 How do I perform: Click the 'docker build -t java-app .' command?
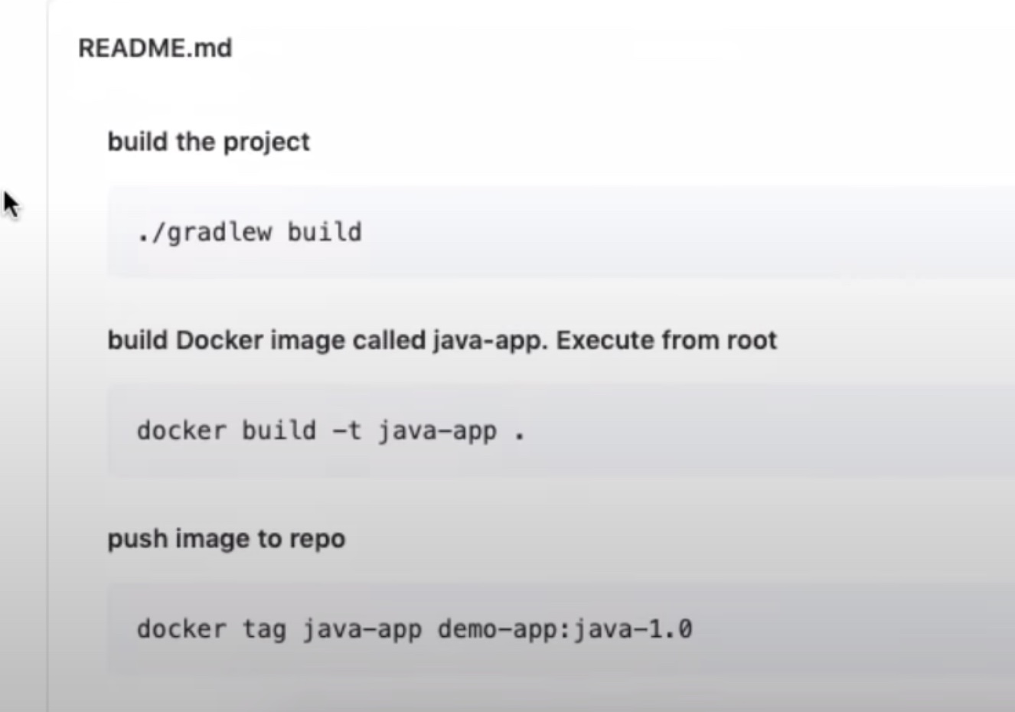pos(331,430)
